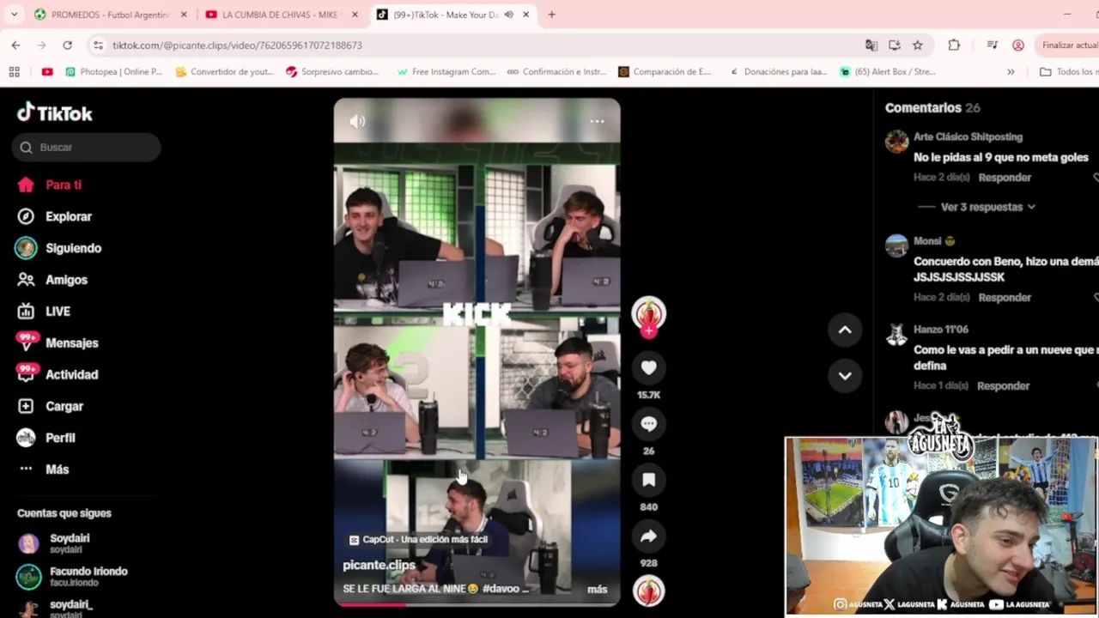Share the video with arrow icon

click(x=648, y=536)
